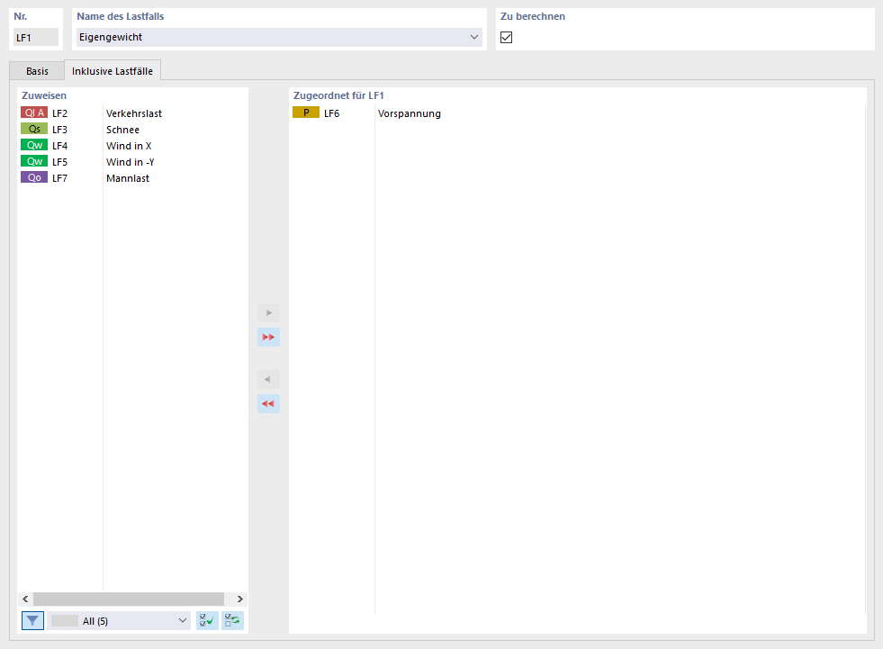Screen dimensions: 883x649
Task: Select the Wind in -Y row
Action: 131,162
